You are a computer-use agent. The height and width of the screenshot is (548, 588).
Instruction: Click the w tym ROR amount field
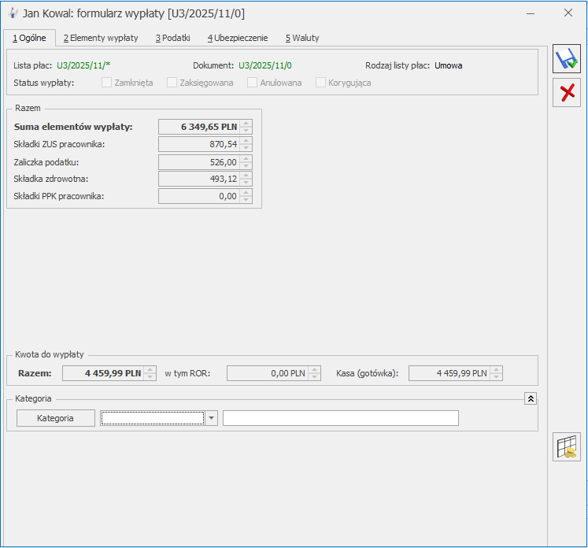pyautogui.click(x=268, y=373)
